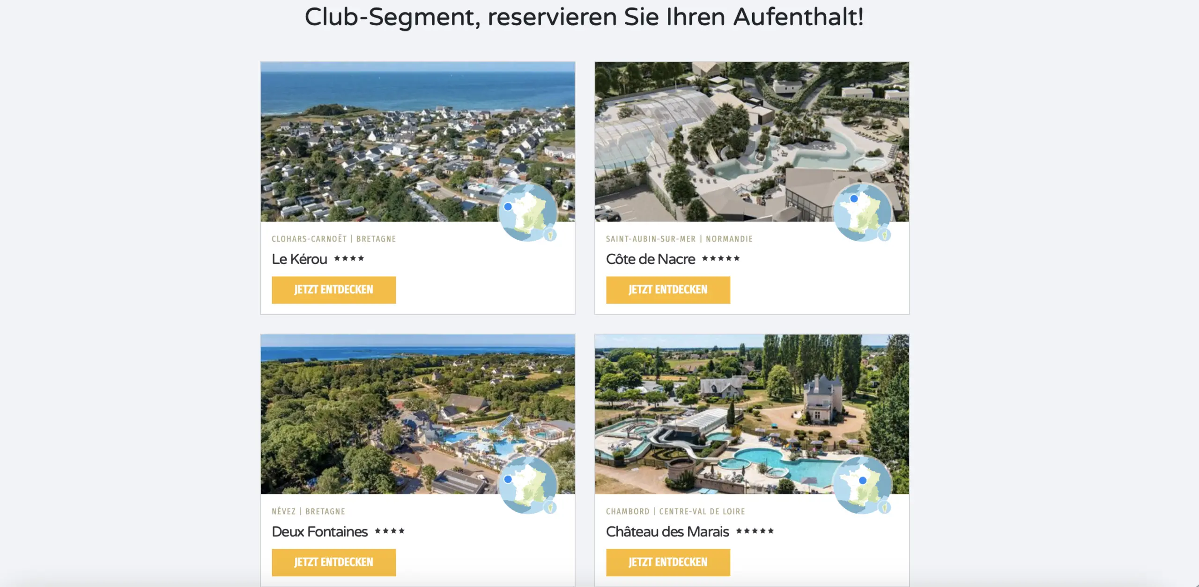This screenshot has height=587, width=1199.
Task: Click the France map icon on Deux Fontaines card
Action: [x=527, y=485]
